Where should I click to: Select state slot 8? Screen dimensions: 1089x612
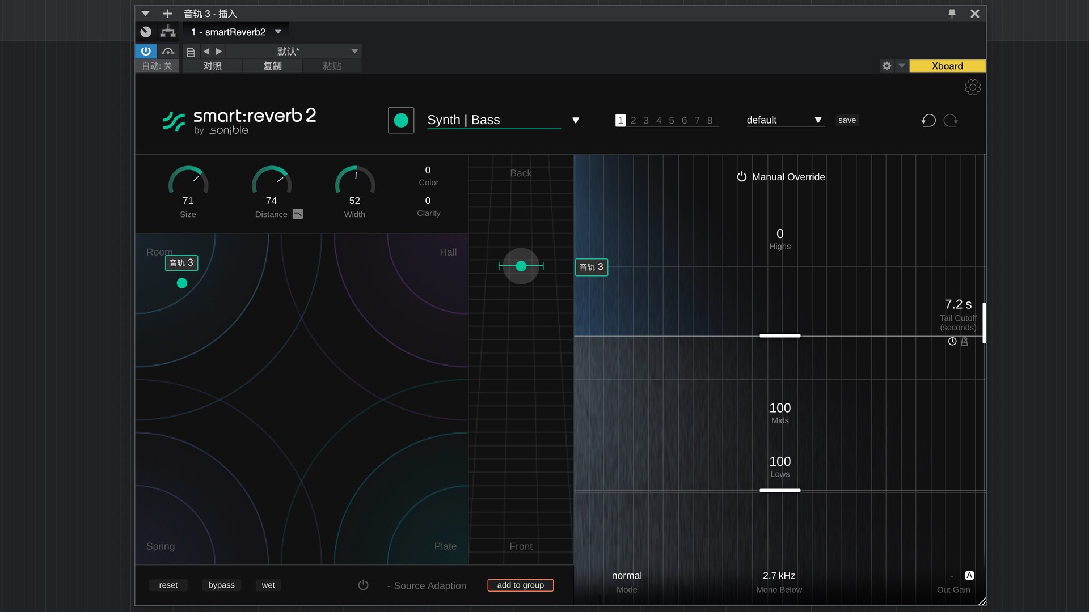710,120
